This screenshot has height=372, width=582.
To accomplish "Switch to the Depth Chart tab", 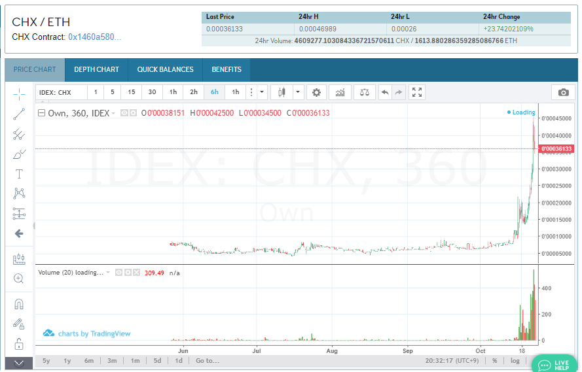I will coord(96,69).
